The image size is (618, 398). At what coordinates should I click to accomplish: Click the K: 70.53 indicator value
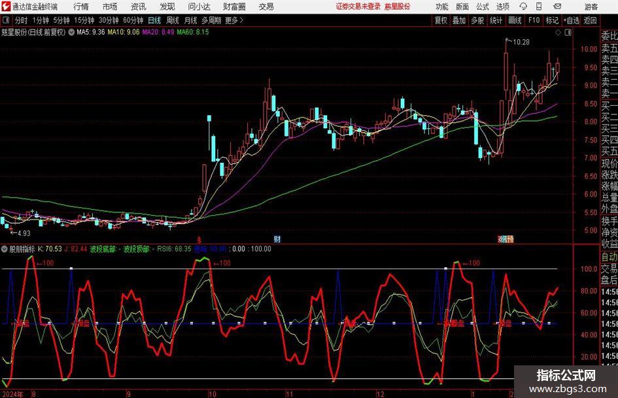pos(50,248)
